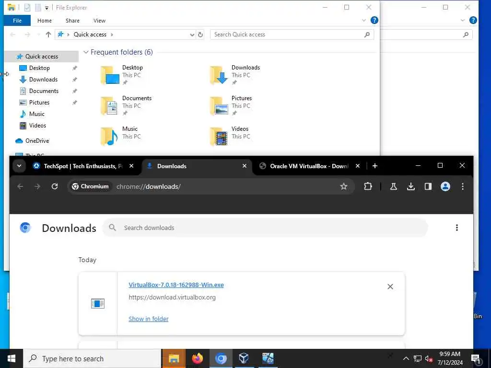This screenshot has height=368, width=491.
Task: Click the taskbar search box
Action: click(x=93, y=358)
